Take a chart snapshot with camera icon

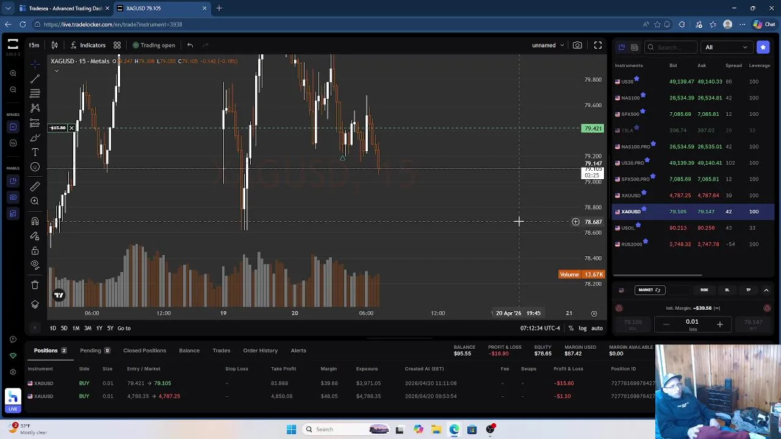[x=577, y=45]
